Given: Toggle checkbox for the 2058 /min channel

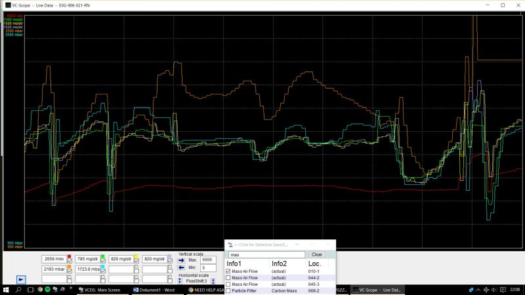Looking at the screenshot, I should point(70,260).
